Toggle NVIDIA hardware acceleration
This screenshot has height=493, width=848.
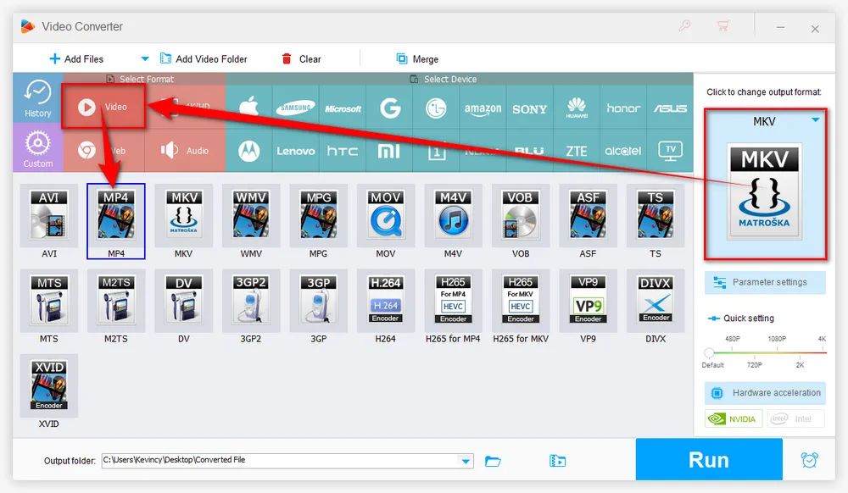[734, 418]
